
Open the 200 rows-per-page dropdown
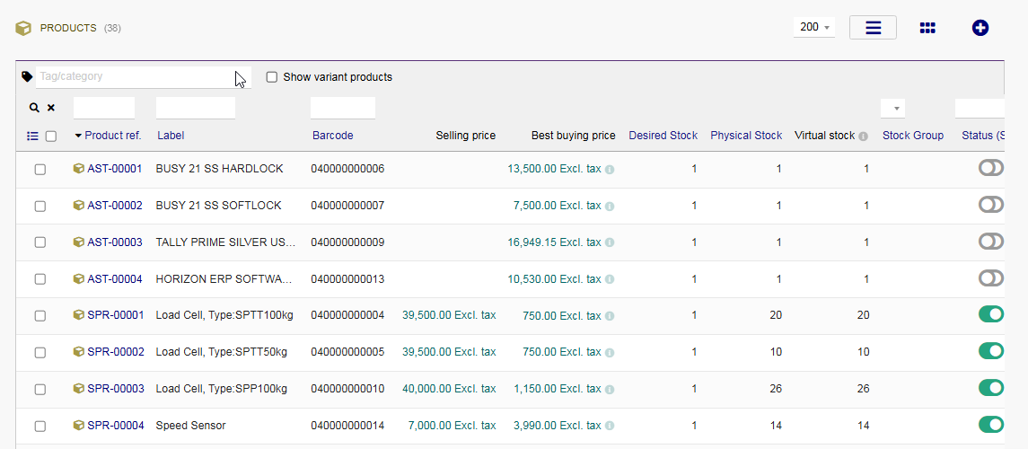[x=814, y=28]
